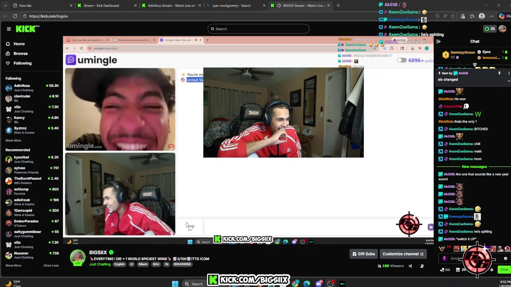Toggle the Umingle switch near 6896+ online
This screenshot has height=287, width=511.
[x=402, y=60]
